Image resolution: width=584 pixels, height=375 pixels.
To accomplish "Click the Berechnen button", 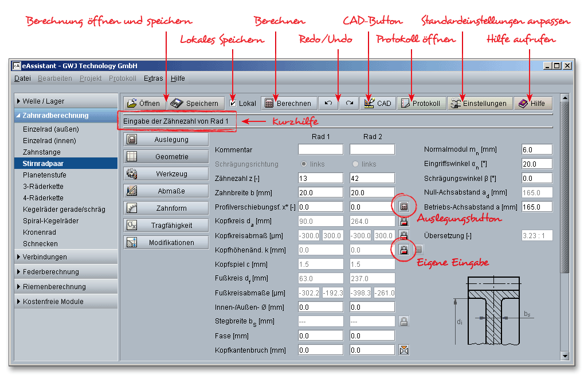I will (x=289, y=104).
